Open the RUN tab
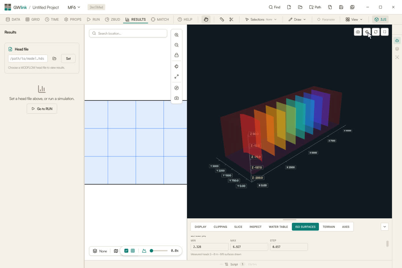Image resolution: width=402 pixels, height=268 pixels. coord(94,19)
